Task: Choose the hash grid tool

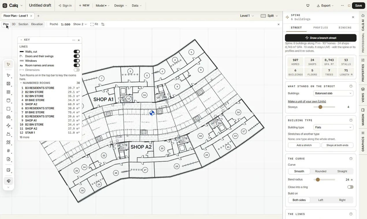Action: [8, 151]
